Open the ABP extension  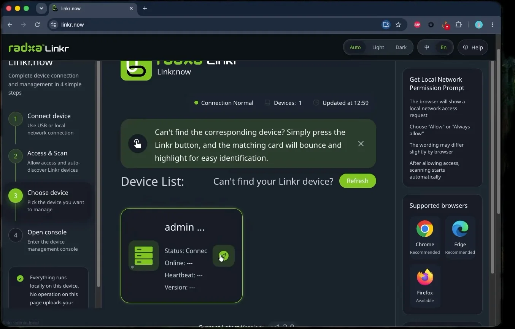417,25
